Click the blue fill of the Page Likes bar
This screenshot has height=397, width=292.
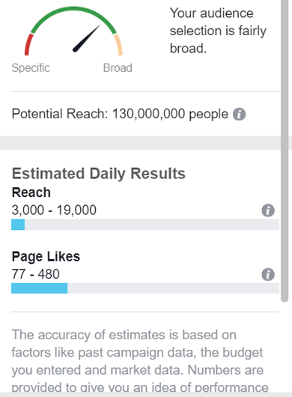(x=40, y=288)
